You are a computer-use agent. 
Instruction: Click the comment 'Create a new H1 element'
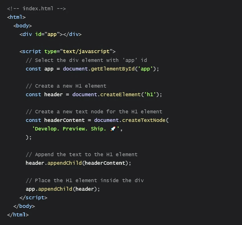pos(66,86)
